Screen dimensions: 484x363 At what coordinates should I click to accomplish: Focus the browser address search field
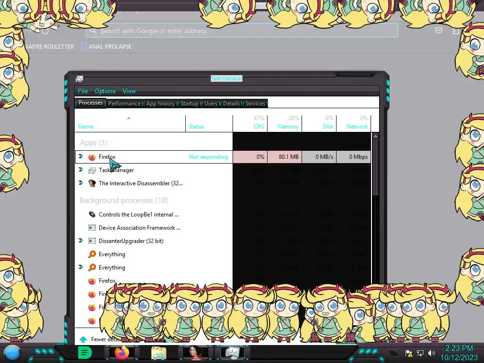pos(242,31)
